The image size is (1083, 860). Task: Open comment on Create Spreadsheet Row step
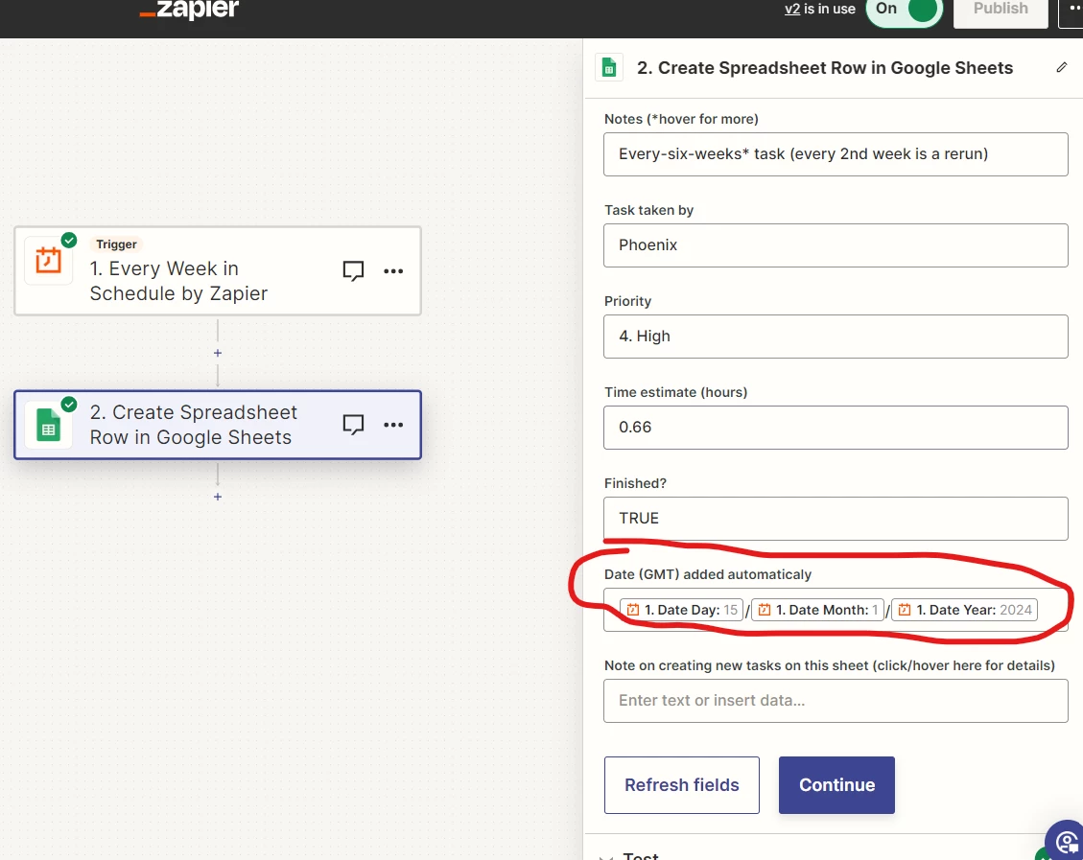point(353,425)
